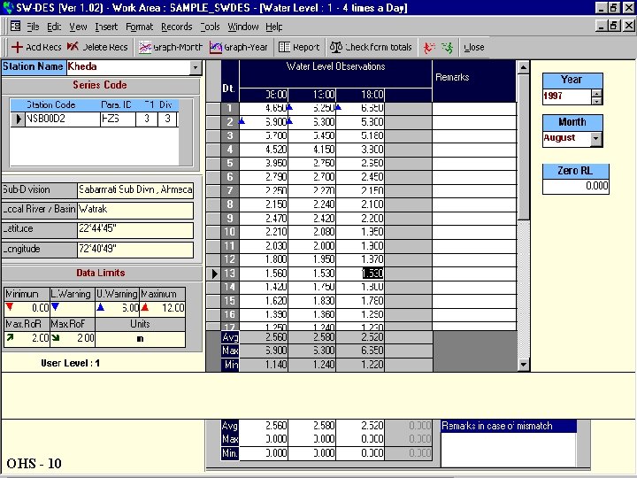637x478 pixels.
Task: Click the Sub-Division field Sabarmati Sub Divn
Action: pos(135,190)
